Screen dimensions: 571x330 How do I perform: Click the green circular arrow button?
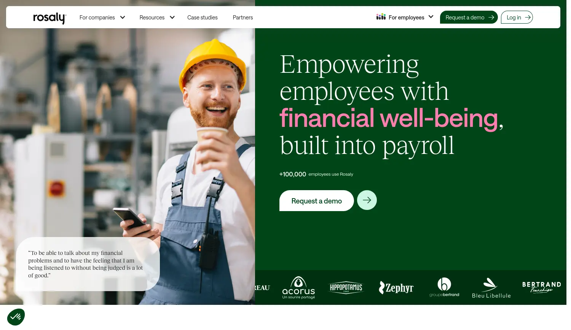pyautogui.click(x=367, y=200)
